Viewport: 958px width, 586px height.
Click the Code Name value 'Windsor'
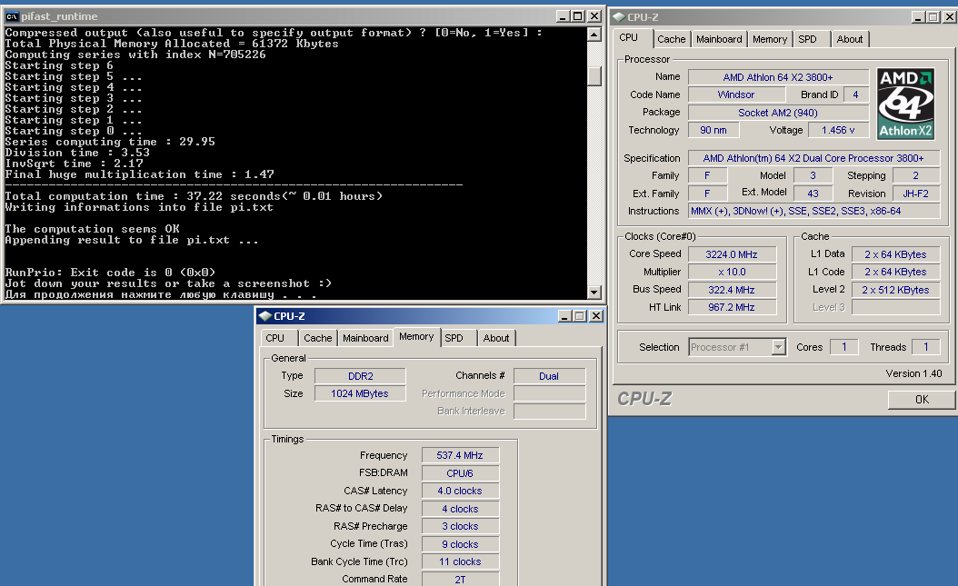[736, 94]
